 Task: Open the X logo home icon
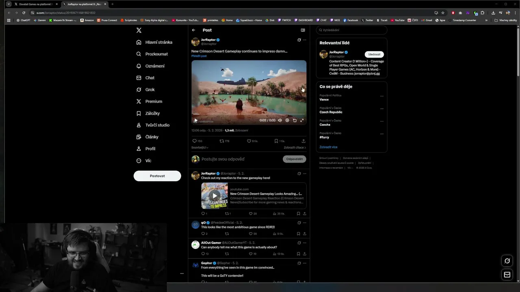point(139,30)
